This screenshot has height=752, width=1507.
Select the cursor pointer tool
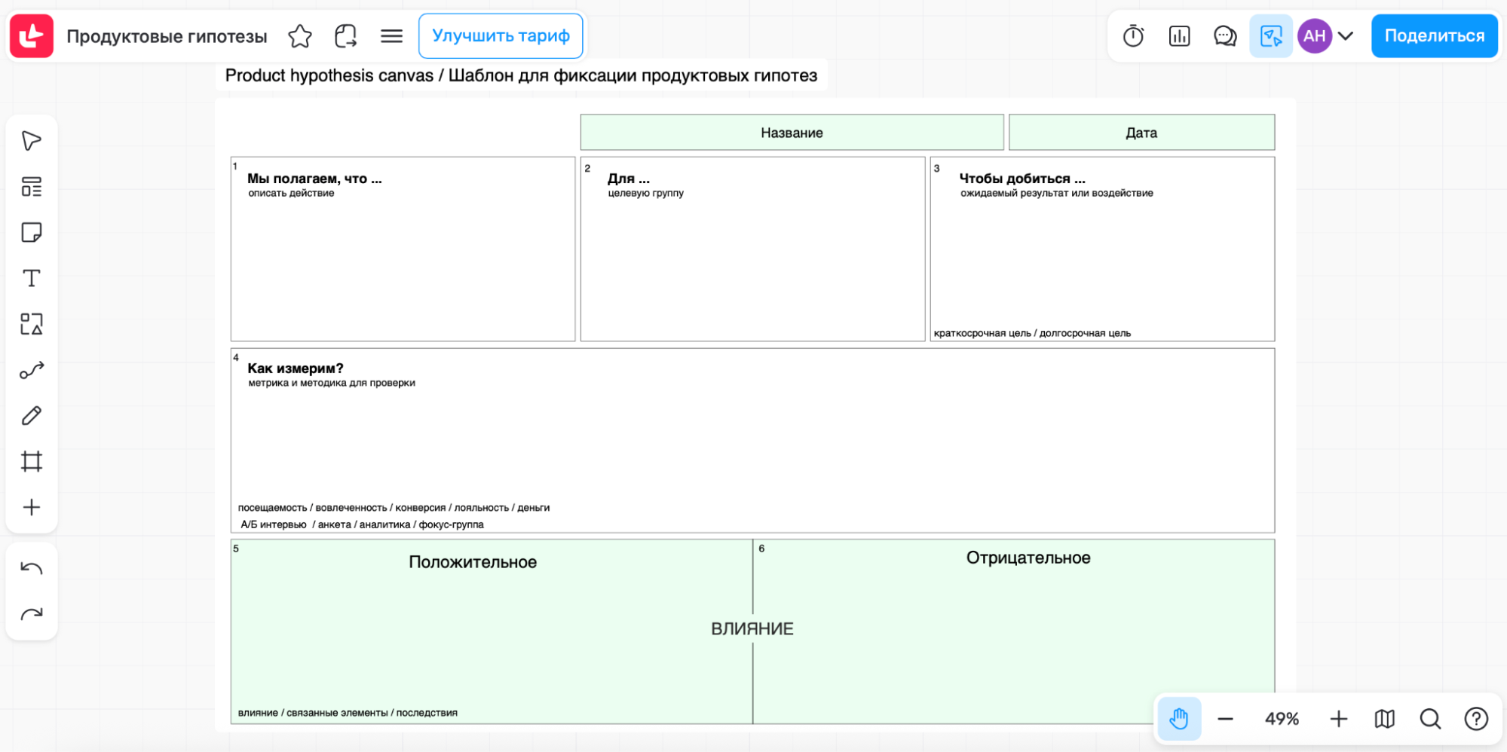pos(32,141)
